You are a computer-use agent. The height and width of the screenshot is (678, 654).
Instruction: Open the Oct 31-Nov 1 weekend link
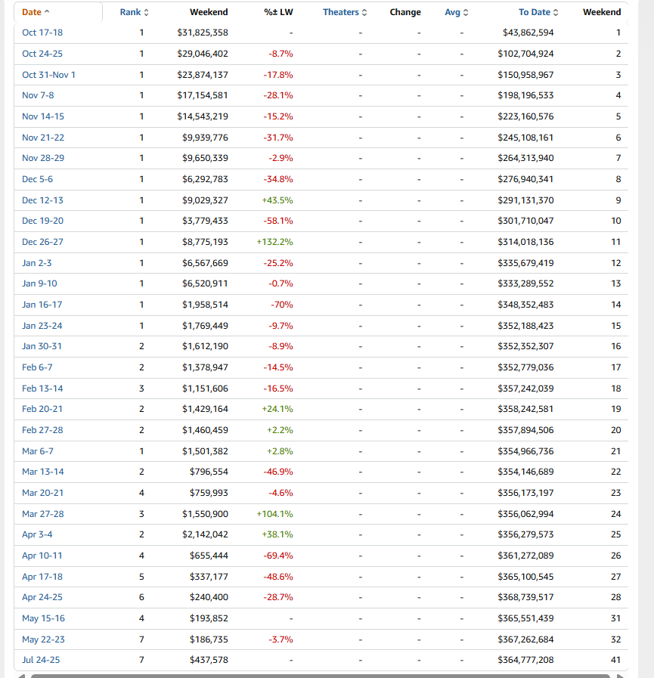(x=48, y=75)
